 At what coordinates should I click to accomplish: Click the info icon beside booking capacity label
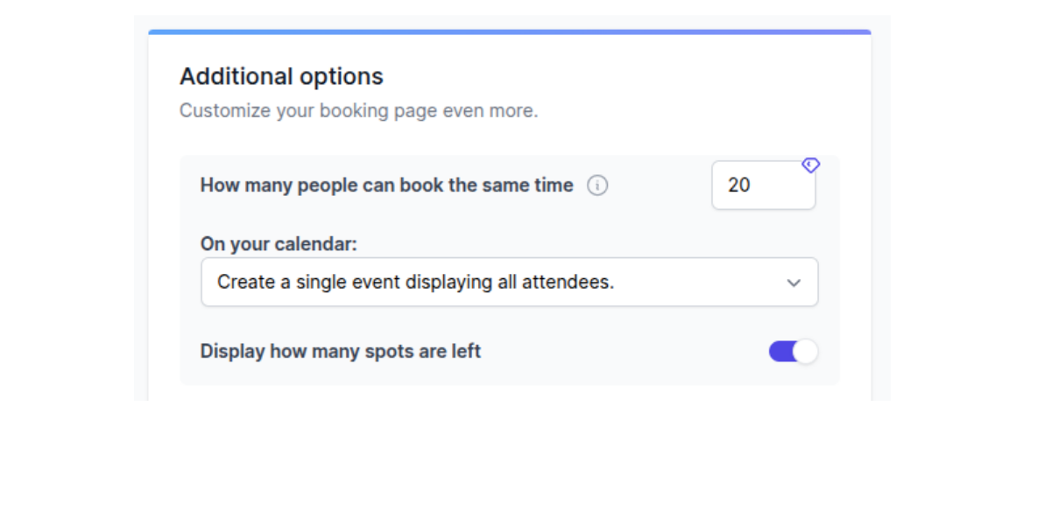coord(597,185)
